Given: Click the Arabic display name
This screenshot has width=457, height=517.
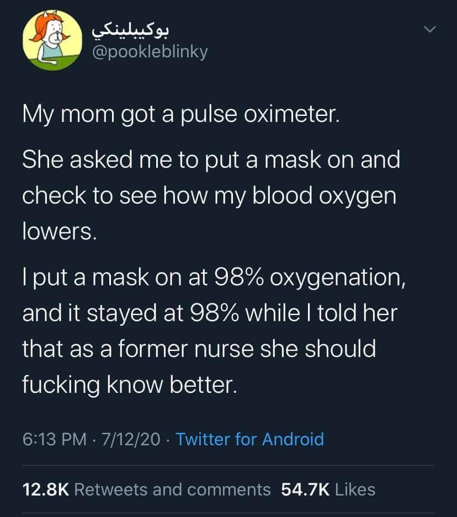Looking at the screenshot, I should (x=127, y=30).
